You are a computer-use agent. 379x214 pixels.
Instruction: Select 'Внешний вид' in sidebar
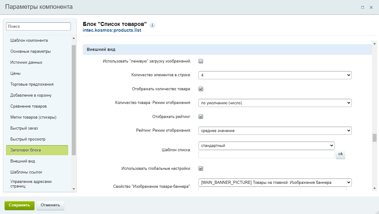pyautogui.click(x=23, y=161)
